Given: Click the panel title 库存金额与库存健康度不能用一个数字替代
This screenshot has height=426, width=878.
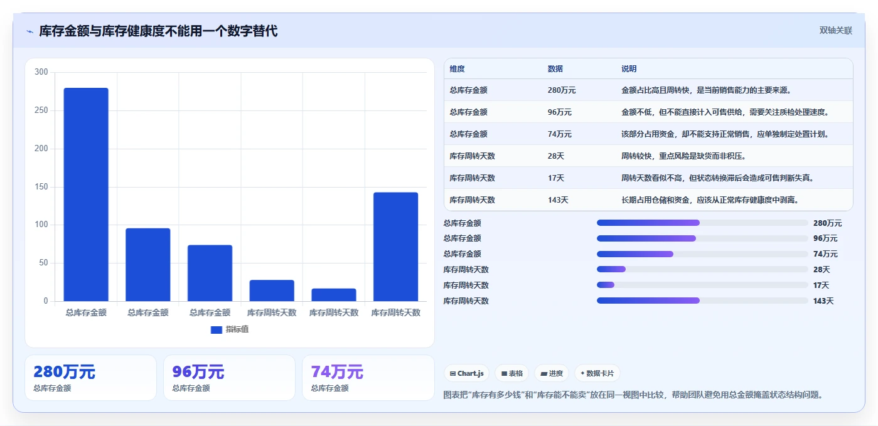Looking at the screenshot, I should pos(158,31).
